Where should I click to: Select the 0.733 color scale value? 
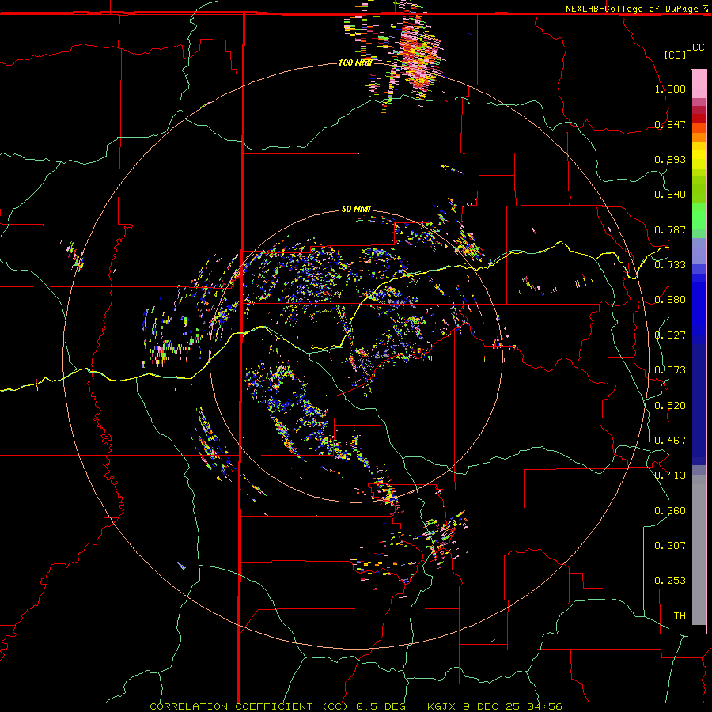click(670, 264)
